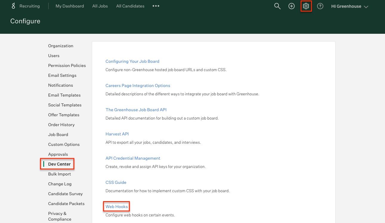
Task: Click the plus add icon
Action: (292, 6)
